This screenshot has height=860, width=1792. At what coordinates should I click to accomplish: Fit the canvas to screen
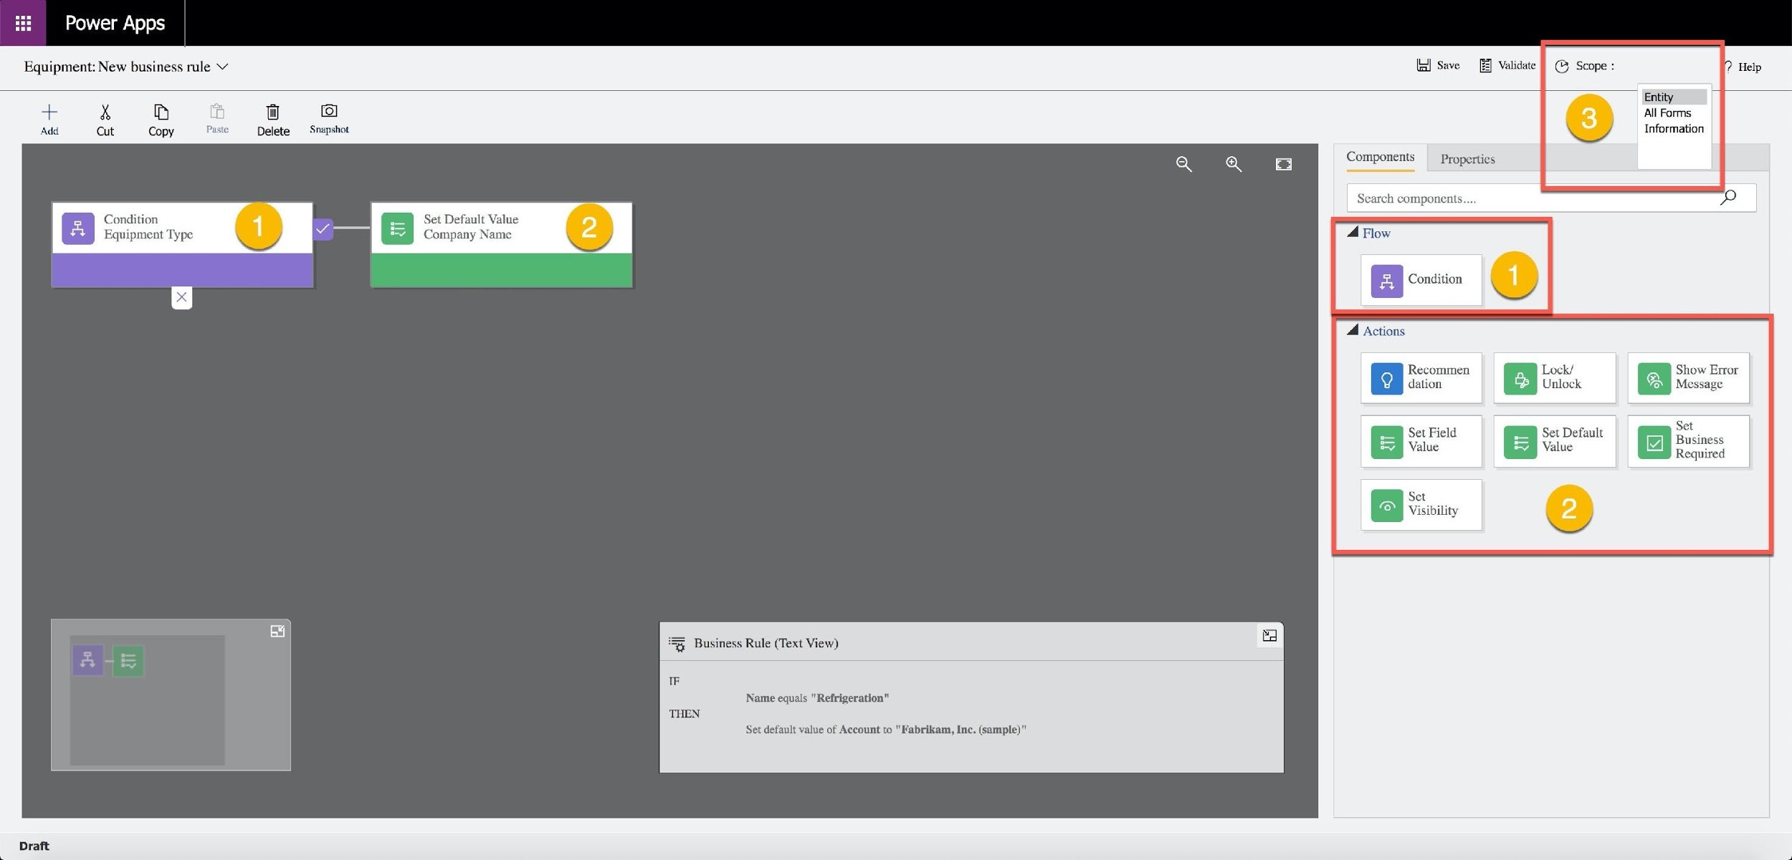1284,164
